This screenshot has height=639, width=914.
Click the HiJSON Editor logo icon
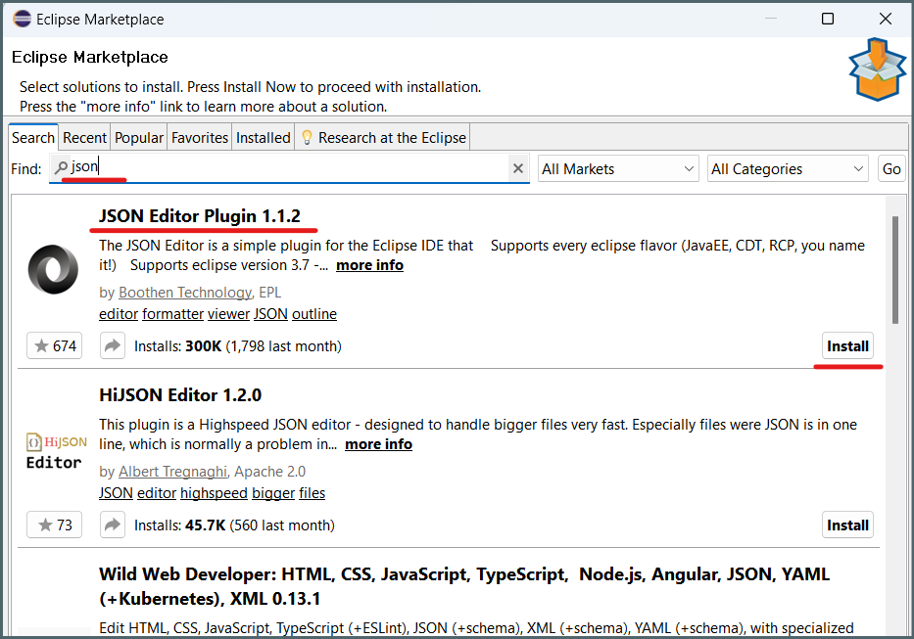tap(56, 451)
